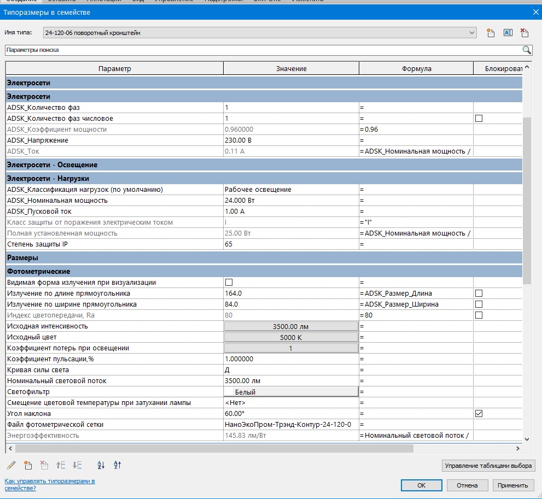The width and height of the screenshot is (542, 499).
Task: Move parameter up in list
Action: (x=61, y=465)
